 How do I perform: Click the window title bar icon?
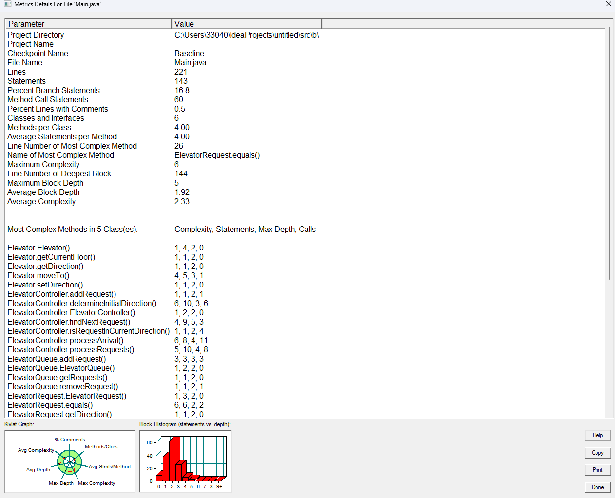7,4
